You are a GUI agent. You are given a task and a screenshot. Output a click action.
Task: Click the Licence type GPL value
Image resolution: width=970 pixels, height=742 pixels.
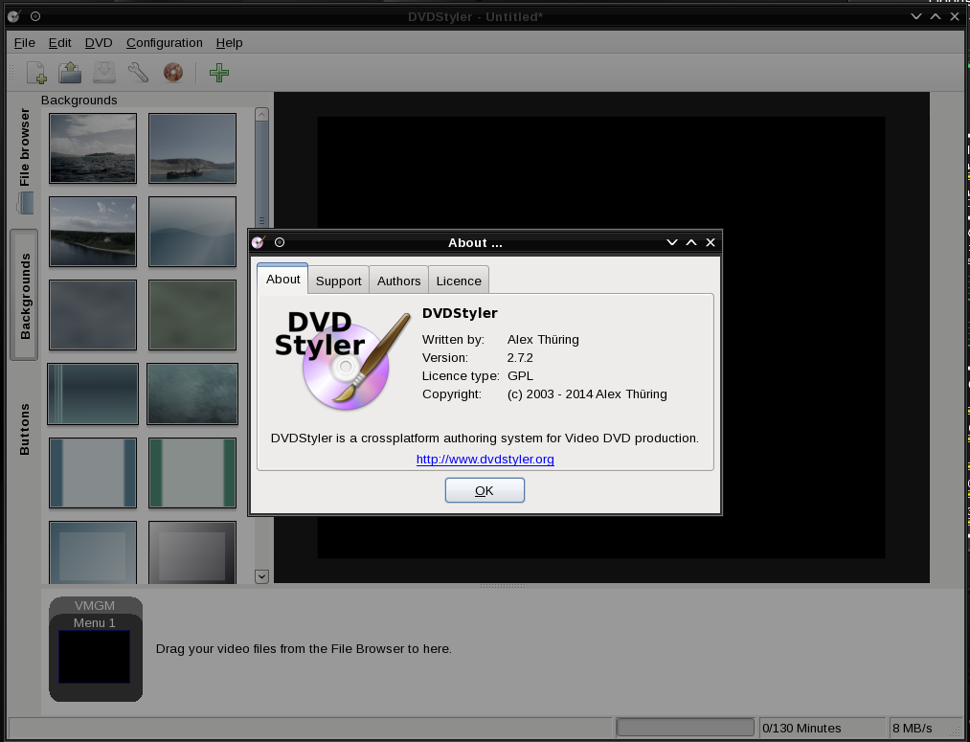(520, 376)
